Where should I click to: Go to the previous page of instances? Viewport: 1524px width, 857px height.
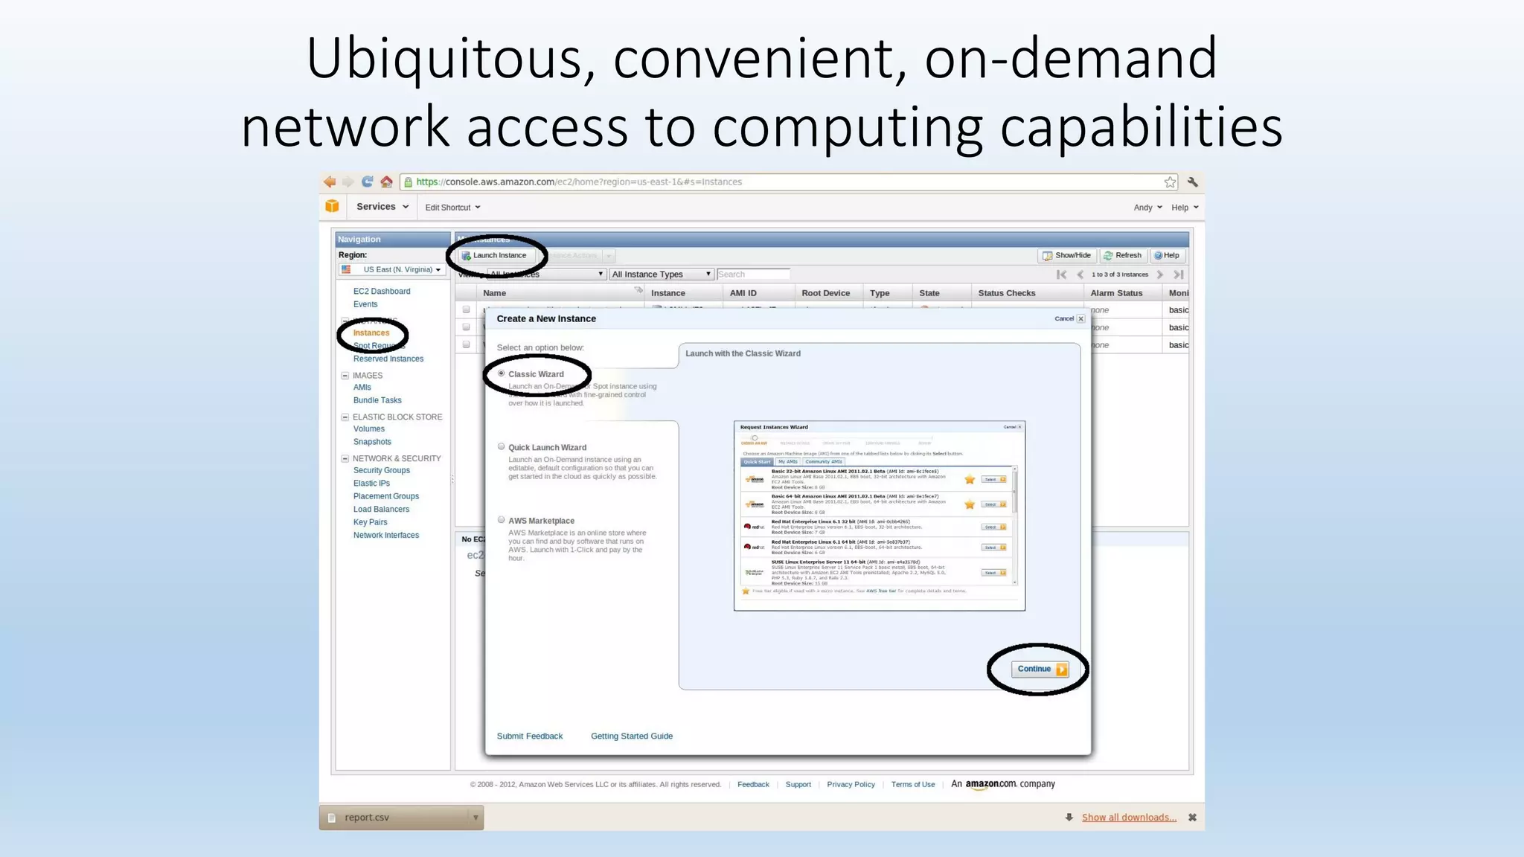[x=1080, y=275]
